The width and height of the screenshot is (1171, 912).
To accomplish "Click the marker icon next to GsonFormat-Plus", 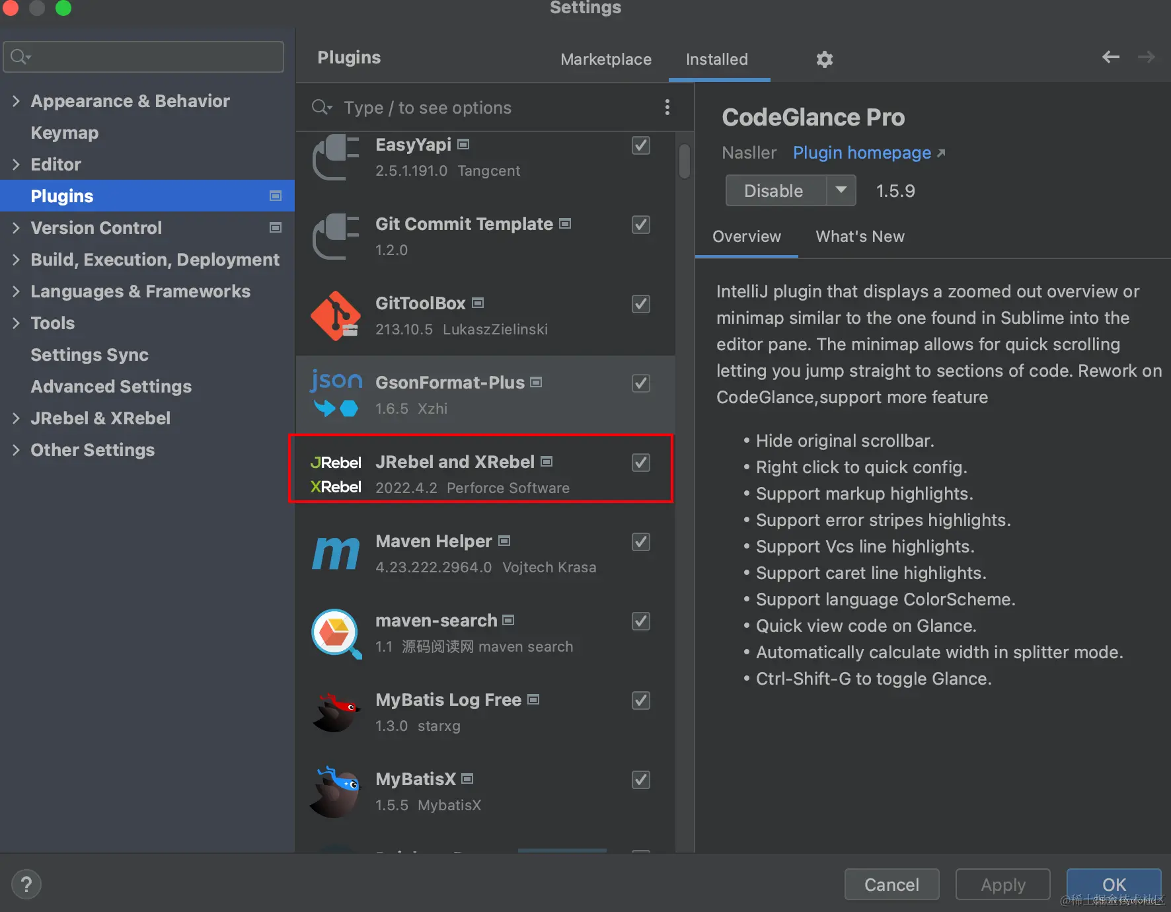I will [x=536, y=382].
